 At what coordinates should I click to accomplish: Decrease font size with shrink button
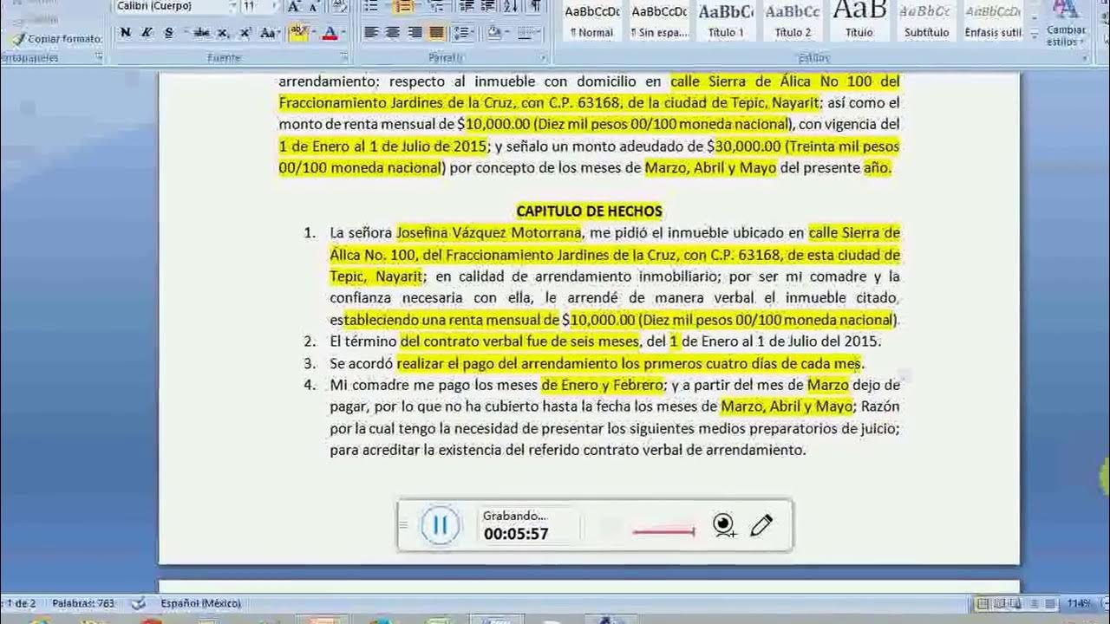coord(313,6)
